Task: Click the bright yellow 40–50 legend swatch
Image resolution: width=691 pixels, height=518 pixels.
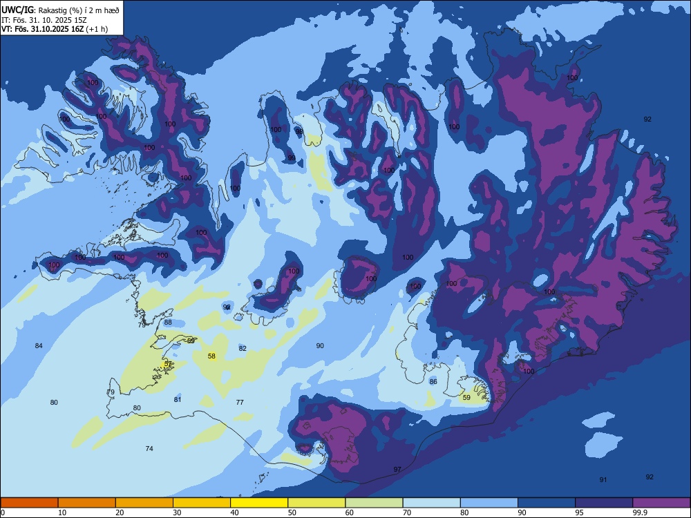Action: coord(259,503)
